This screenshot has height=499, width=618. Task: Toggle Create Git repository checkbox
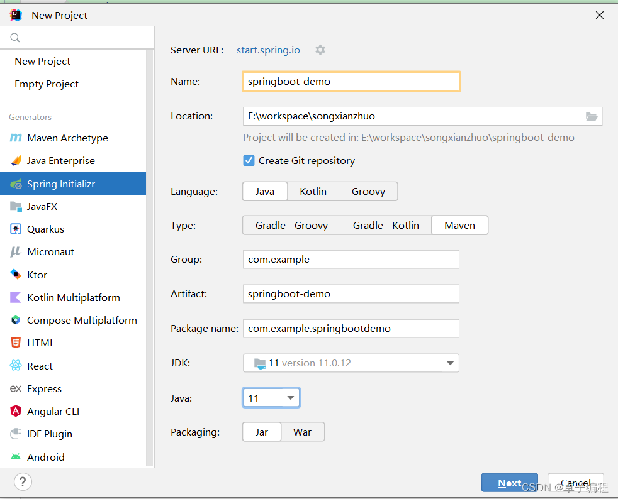pyautogui.click(x=249, y=160)
